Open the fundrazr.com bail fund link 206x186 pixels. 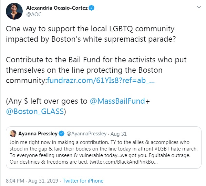[x=101, y=80]
